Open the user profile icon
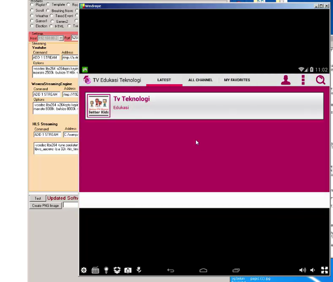The height and width of the screenshot is (282, 333). 286,80
